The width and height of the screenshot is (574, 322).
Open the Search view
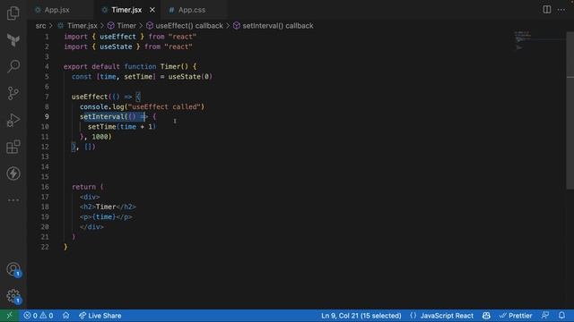(13, 66)
